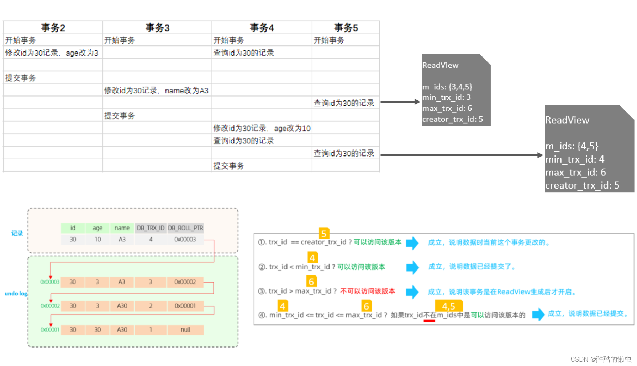The width and height of the screenshot is (637, 366).
Task: Click the 事务3 column header
Action: coord(157,27)
